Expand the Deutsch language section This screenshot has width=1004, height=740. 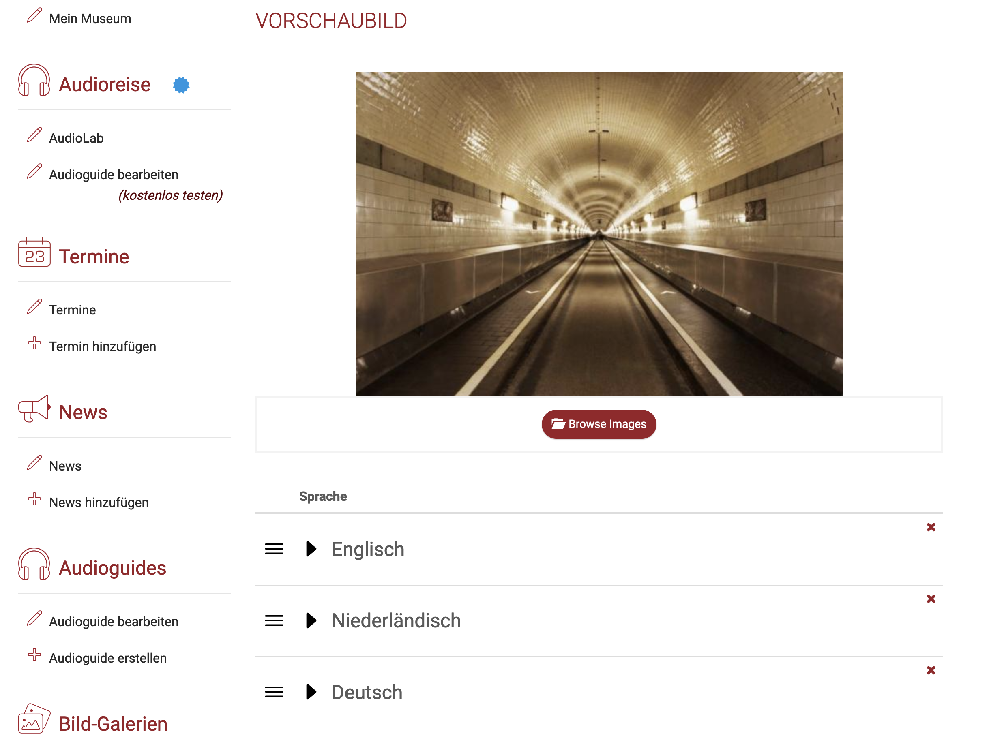point(311,693)
